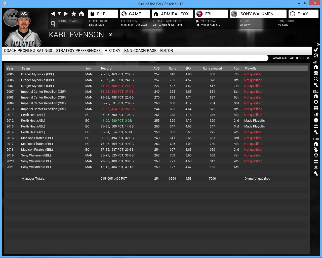Open the history dropdown triangle in navigation
Viewport: 322px width, 258px height.
click(x=59, y=14)
